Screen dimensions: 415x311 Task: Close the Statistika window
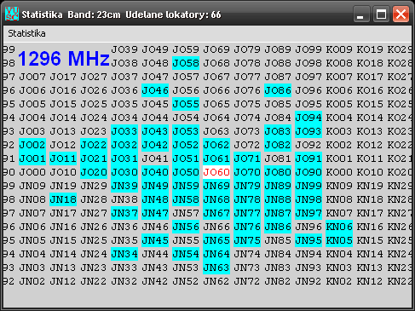pos(401,14)
